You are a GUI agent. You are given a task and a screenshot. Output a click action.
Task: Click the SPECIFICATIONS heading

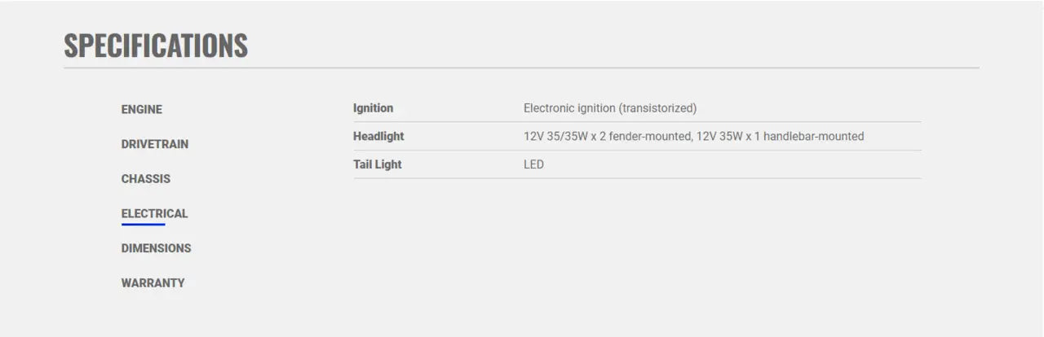tap(156, 46)
